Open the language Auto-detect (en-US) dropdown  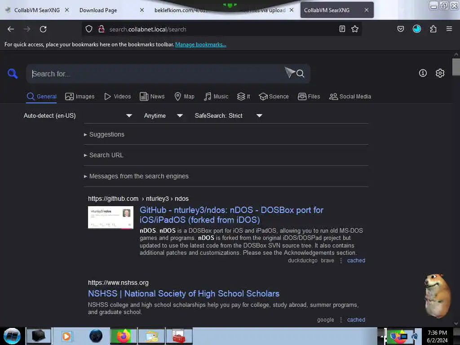tap(78, 115)
